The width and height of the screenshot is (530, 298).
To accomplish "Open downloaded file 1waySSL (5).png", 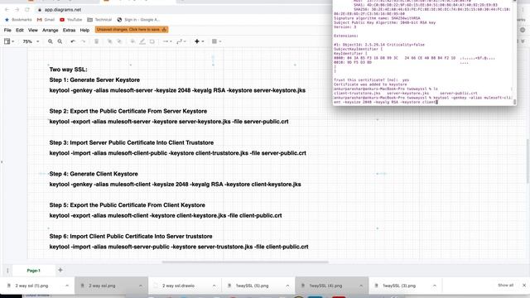I will (x=252, y=286).
